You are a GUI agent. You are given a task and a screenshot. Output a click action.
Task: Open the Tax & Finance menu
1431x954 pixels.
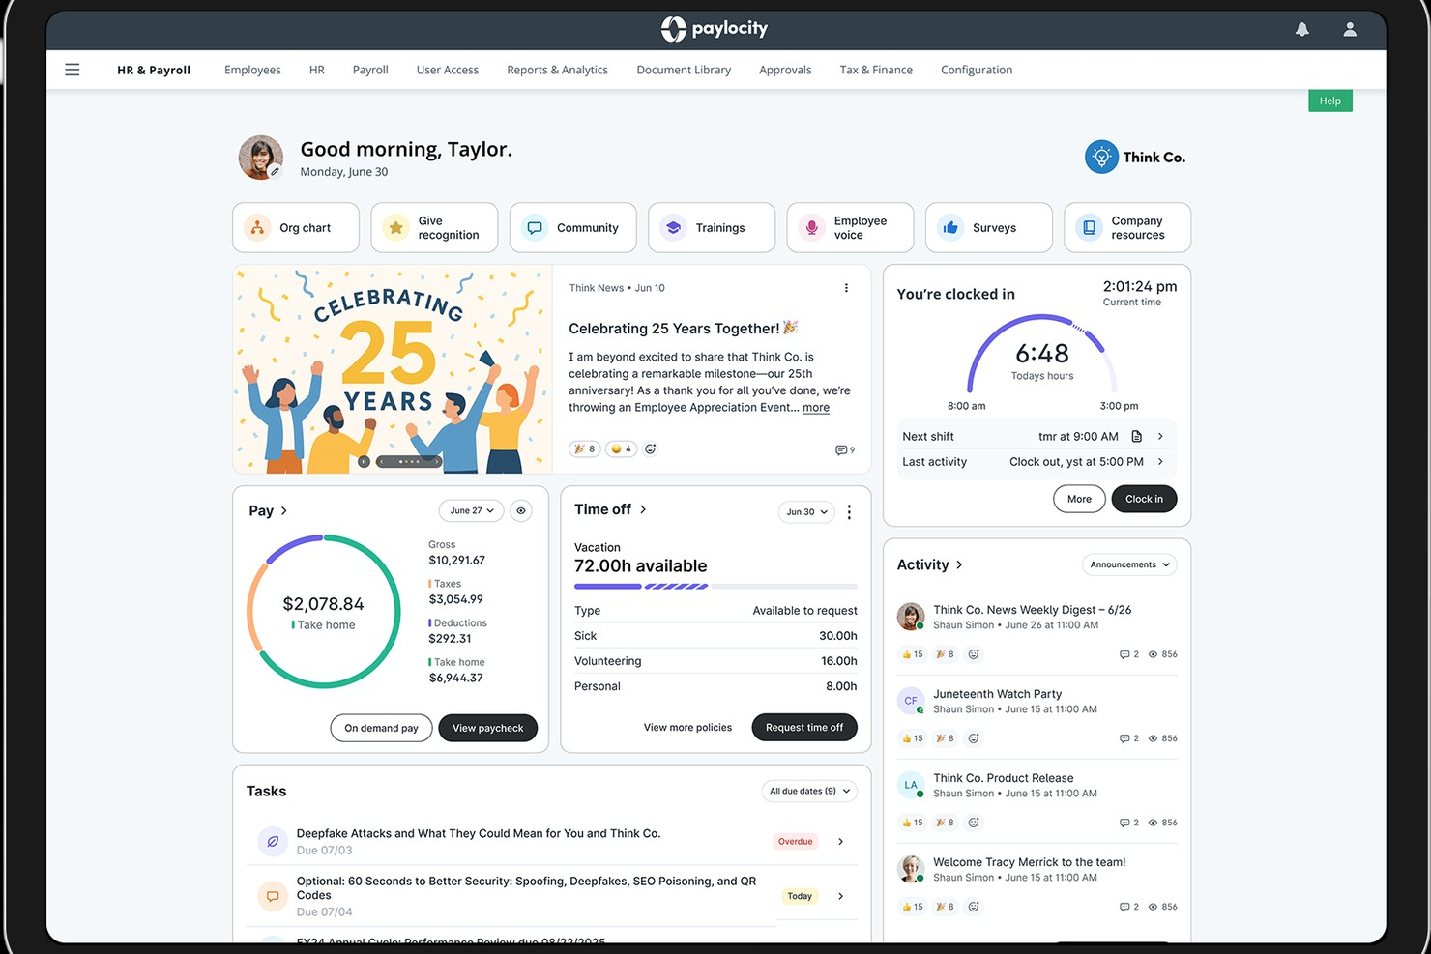[875, 69]
